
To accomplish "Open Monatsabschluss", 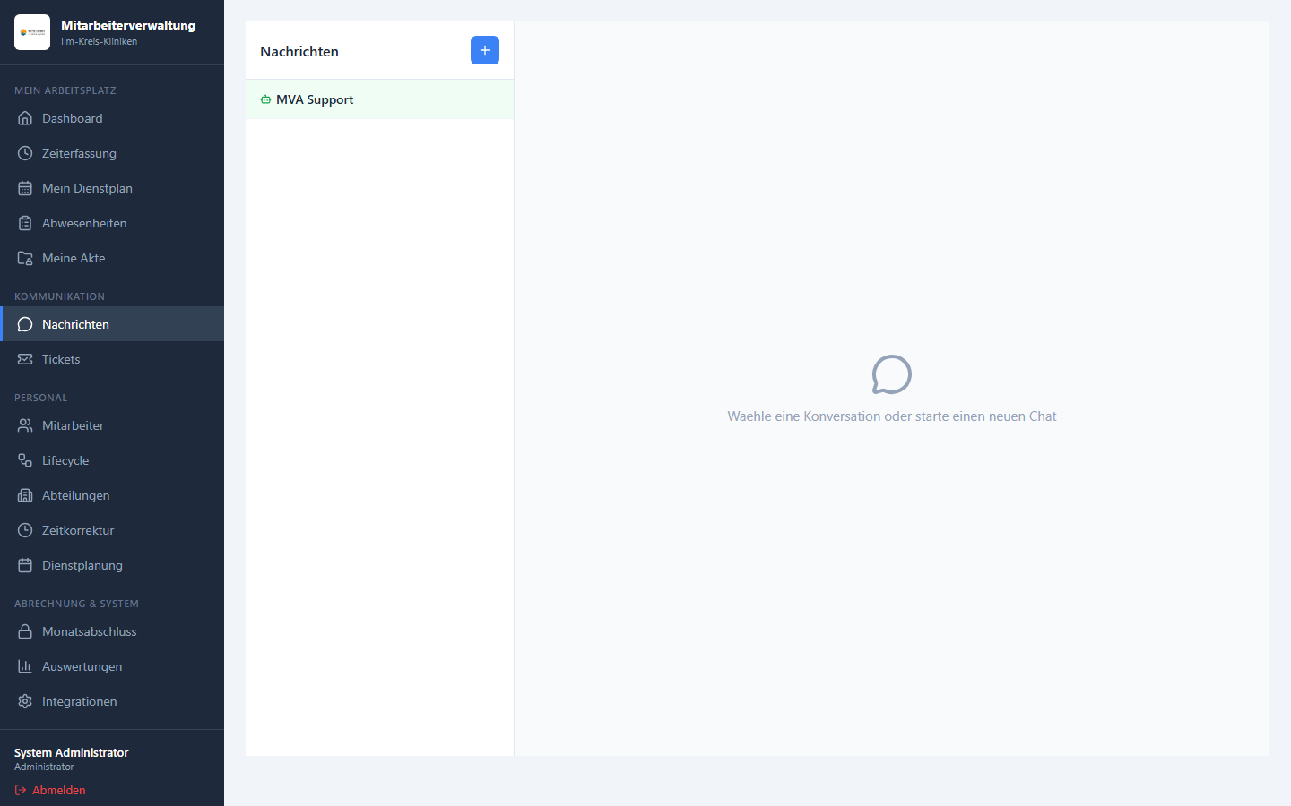I will click(x=112, y=631).
